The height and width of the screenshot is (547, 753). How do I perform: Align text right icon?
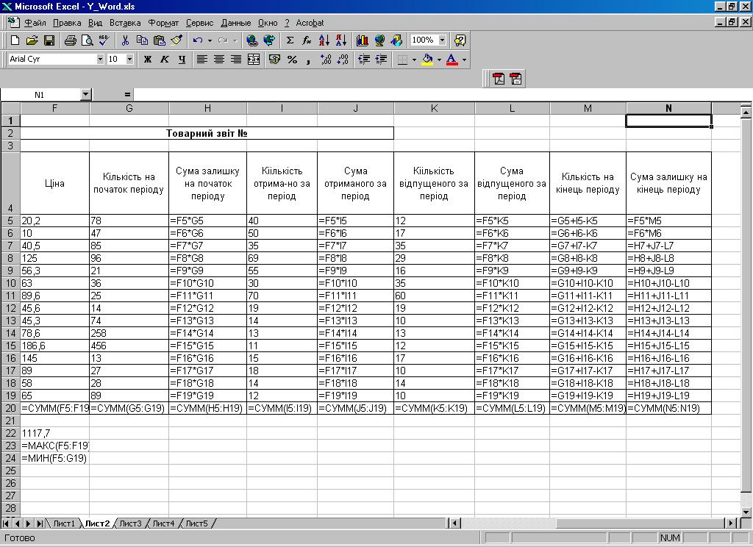click(x=236, y=59)
